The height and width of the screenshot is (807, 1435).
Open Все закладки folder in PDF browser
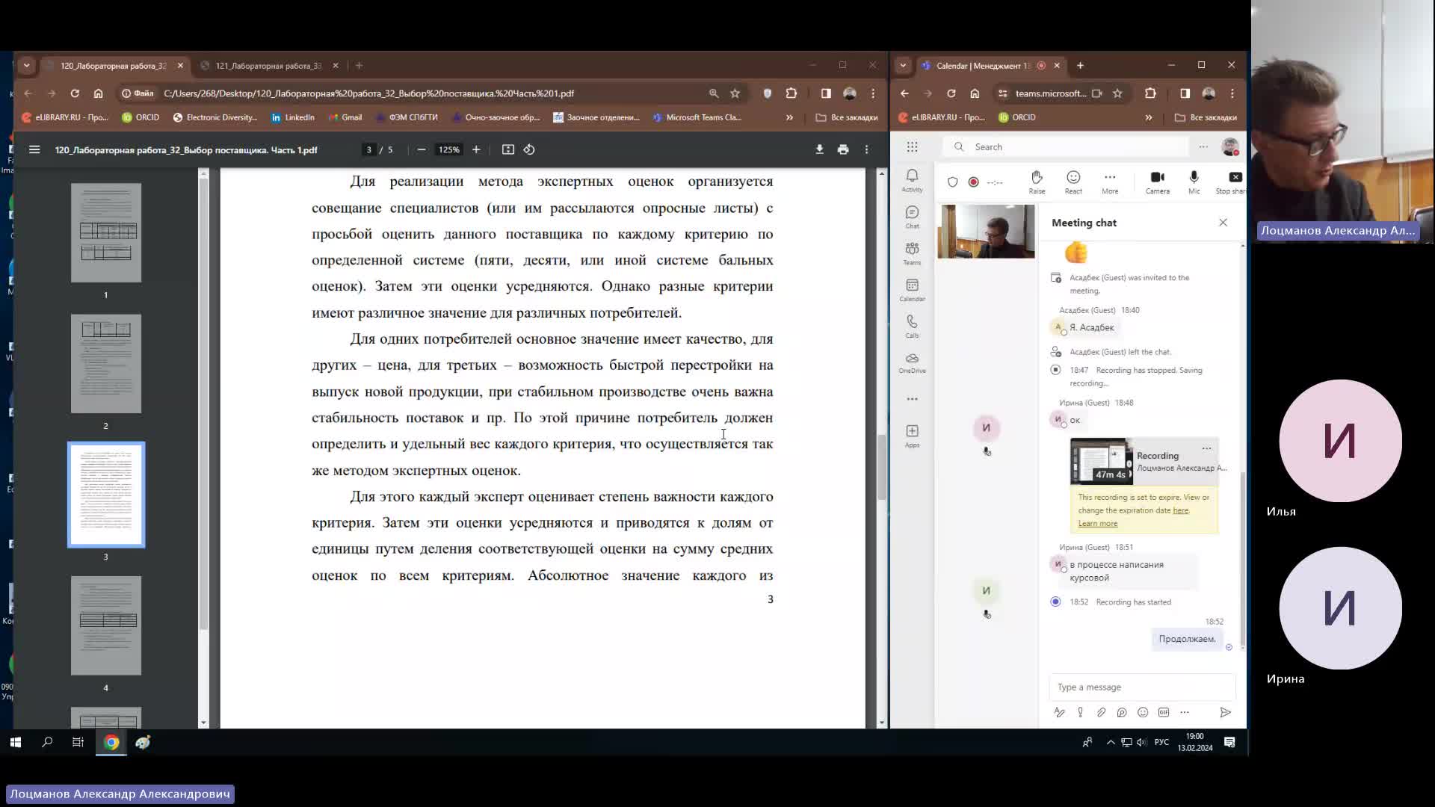click(847, 117)
